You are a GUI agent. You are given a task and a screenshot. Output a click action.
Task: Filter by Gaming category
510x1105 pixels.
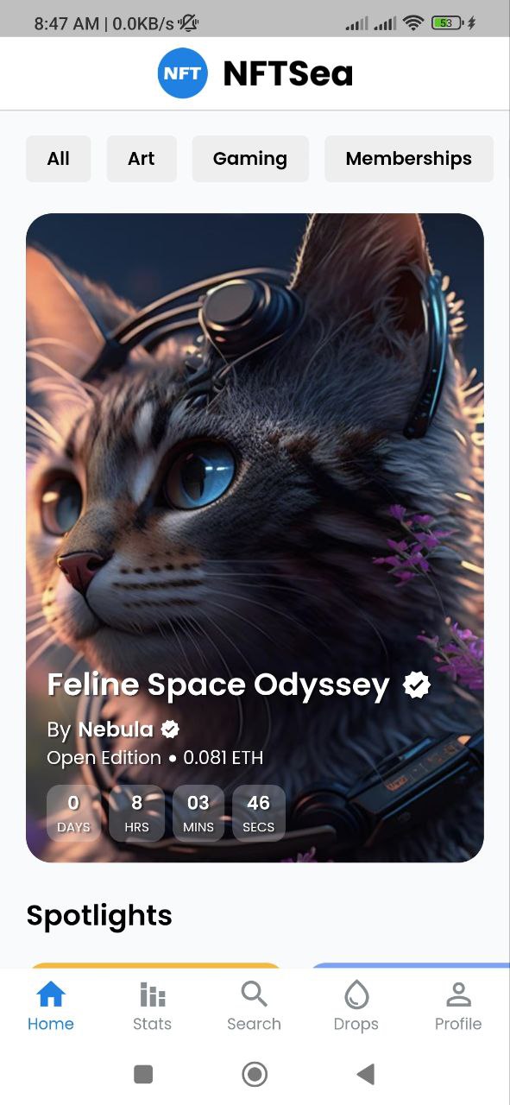250,159
